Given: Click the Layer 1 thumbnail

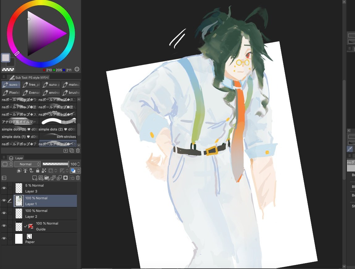Looking at the screenshot, I should tap(19, 201).
